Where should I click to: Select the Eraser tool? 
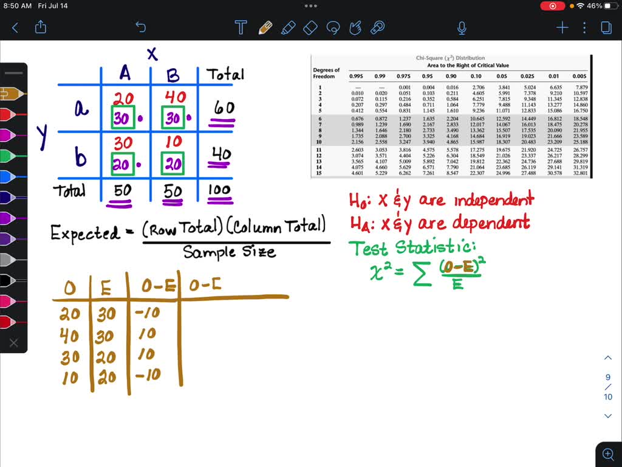pos(310,27)
